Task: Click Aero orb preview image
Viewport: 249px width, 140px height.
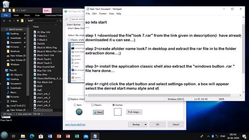Action: coord(79,112)
